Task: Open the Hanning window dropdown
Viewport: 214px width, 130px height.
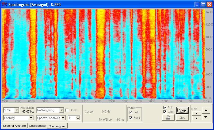Action: pos(31,118)
